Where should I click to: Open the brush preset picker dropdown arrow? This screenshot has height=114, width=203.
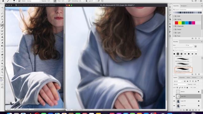pyautogui.click(x=16, y=1)
